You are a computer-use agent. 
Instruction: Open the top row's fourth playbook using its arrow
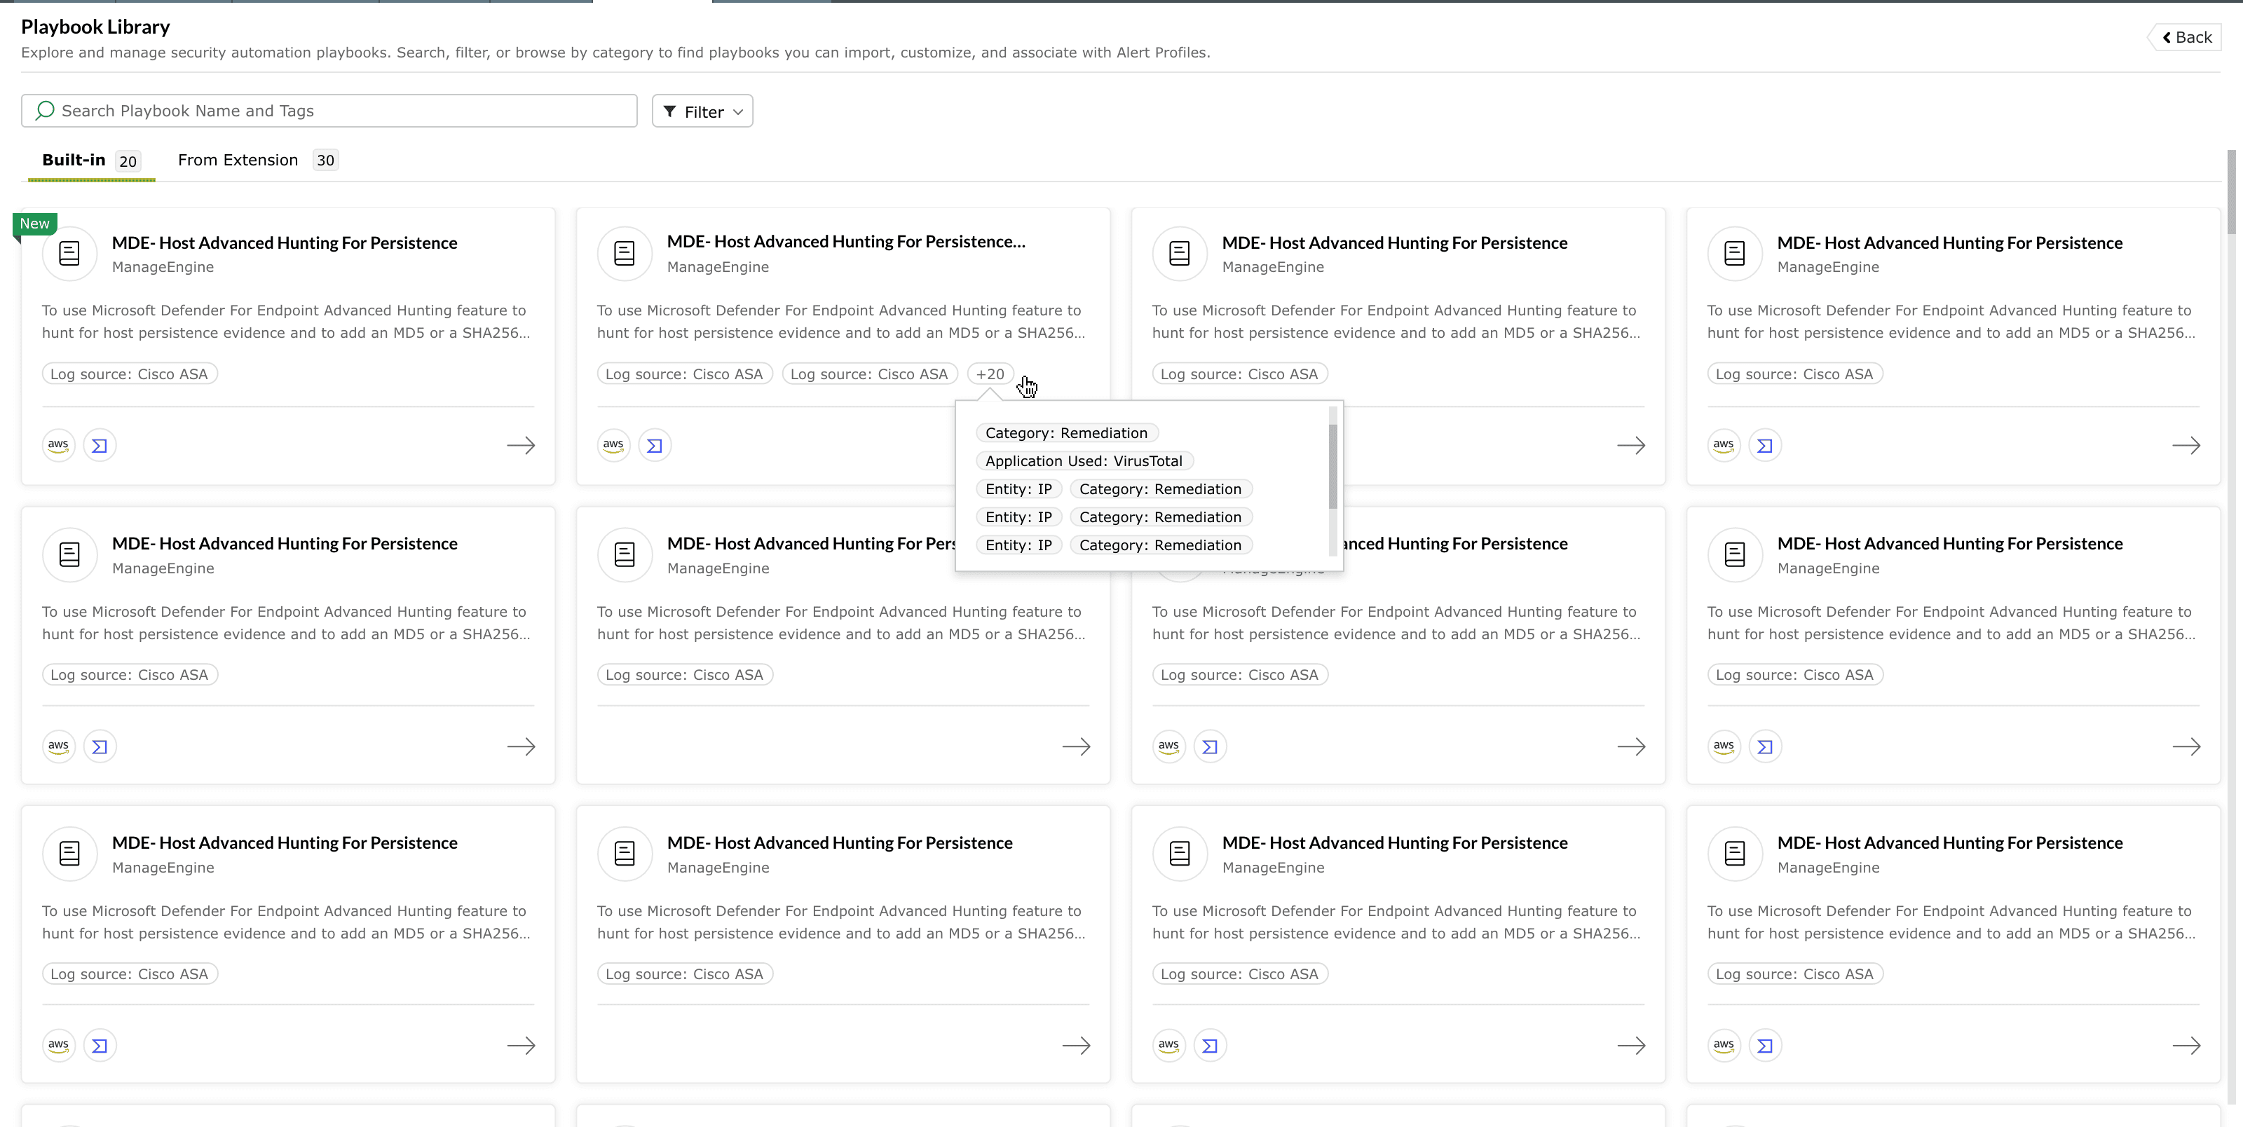coord(2186,445)
